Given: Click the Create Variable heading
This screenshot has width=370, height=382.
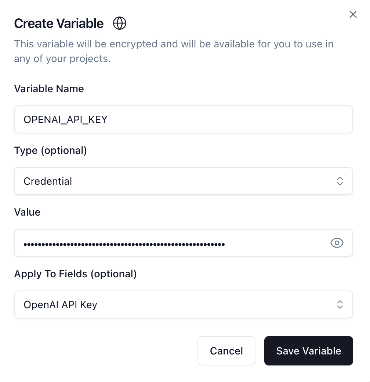Looking at the screenshot, I should (58, 23).
